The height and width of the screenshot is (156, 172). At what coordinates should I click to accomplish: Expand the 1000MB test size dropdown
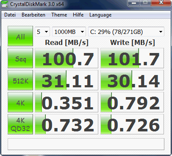(x=69, y=32)
